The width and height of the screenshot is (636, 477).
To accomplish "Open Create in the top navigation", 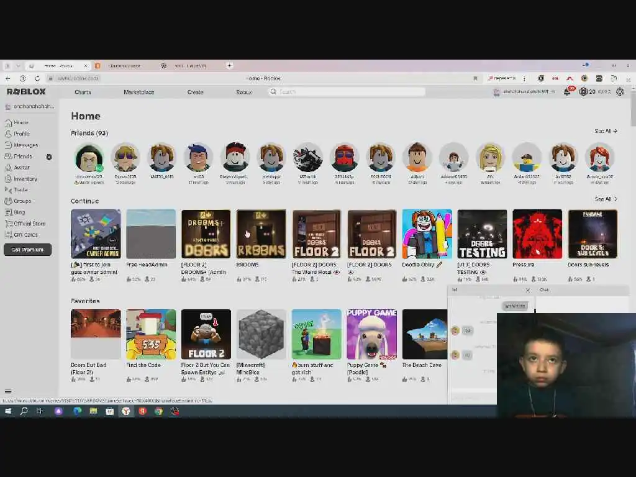I will click(x=195, y=92).
